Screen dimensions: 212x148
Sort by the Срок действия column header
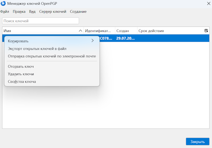[x=171, y=31]
